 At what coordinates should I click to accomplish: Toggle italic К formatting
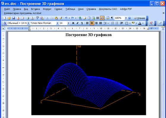pos(77,23)
